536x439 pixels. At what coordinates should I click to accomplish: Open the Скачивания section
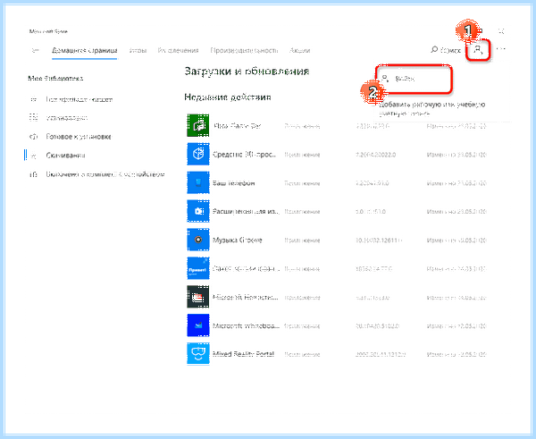tap(65, 156)
